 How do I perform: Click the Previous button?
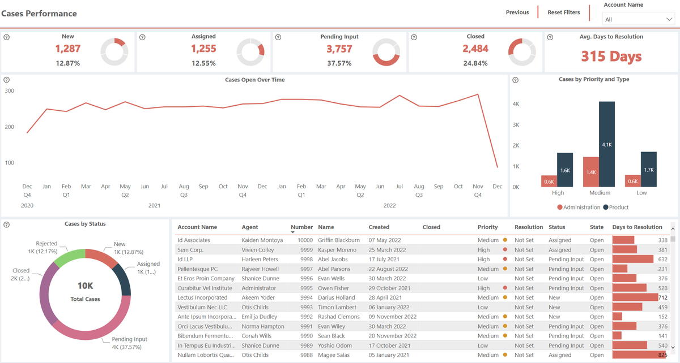(517, 12)
